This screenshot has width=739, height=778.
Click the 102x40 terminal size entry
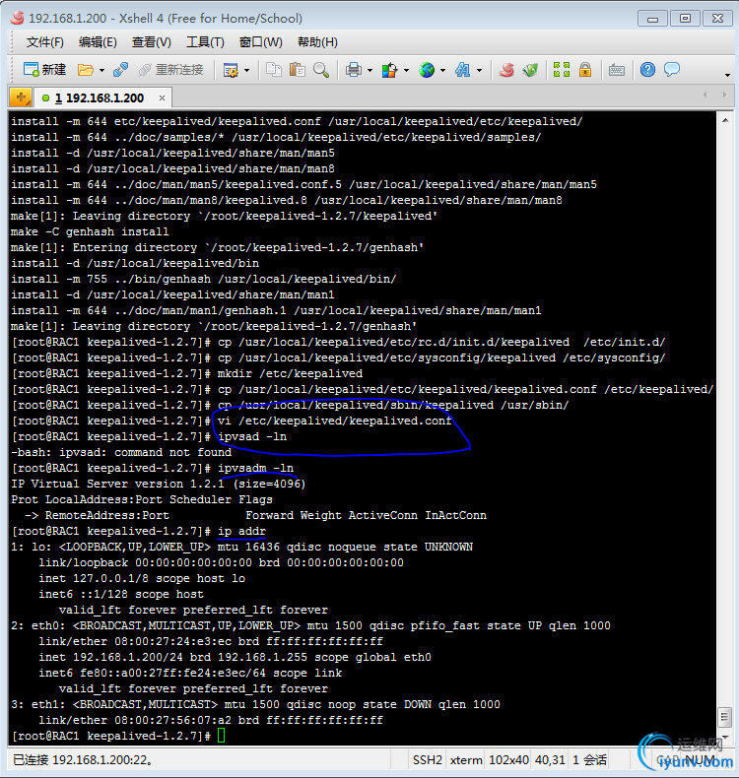pyautogui.click(x=508, y=759)
